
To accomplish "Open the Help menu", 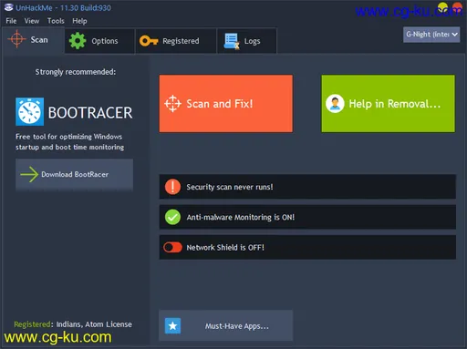I will tap(79, 21).
